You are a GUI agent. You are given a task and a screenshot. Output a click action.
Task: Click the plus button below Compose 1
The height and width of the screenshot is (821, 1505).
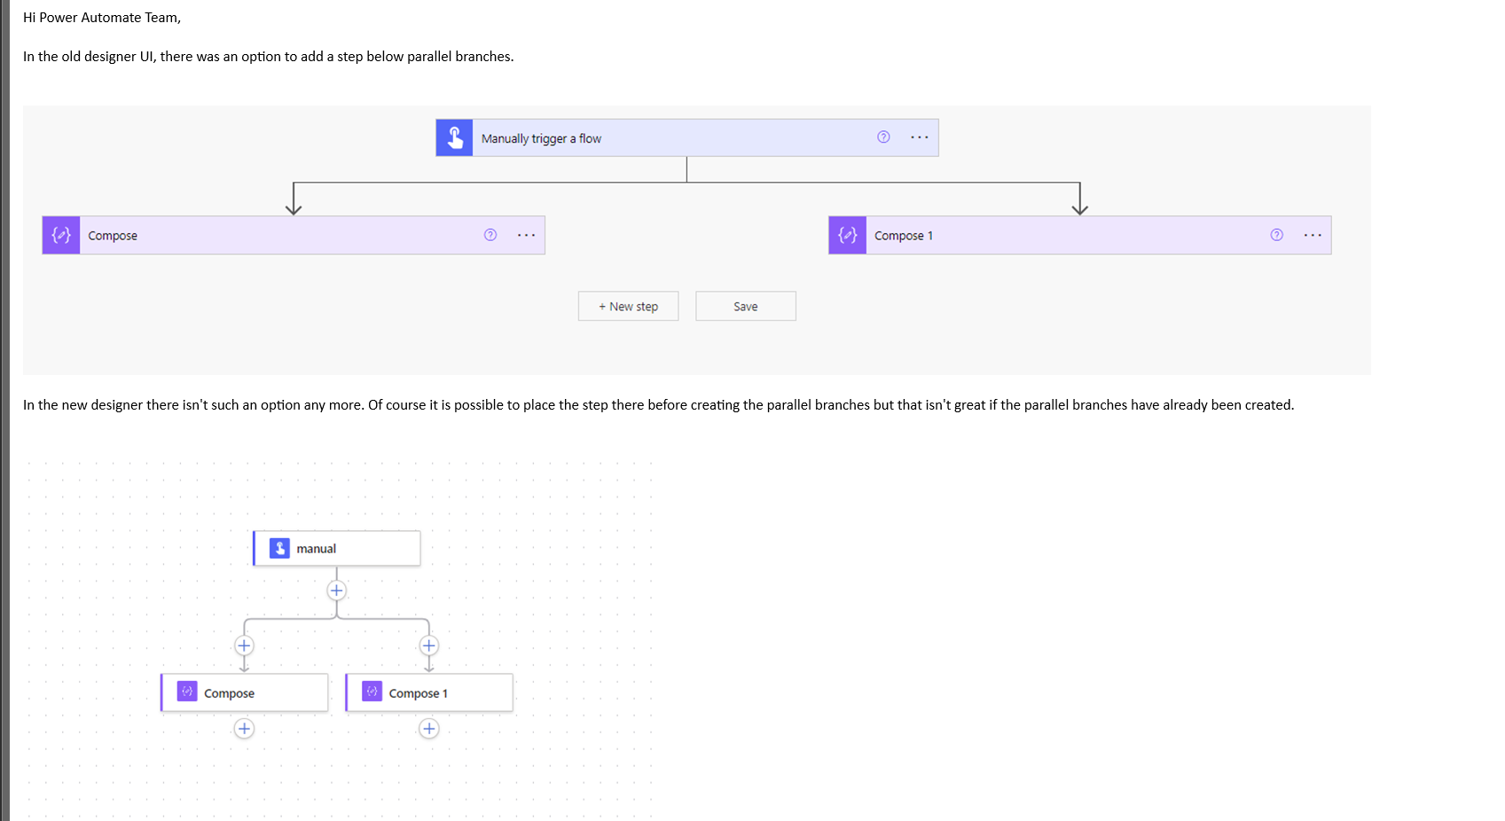[428, 728]
